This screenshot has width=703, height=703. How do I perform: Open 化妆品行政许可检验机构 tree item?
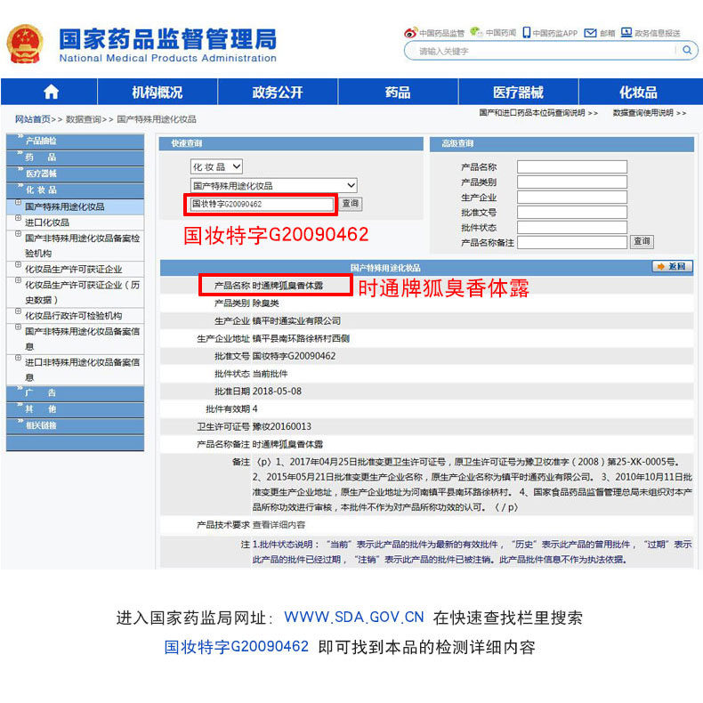pos(74,316)
